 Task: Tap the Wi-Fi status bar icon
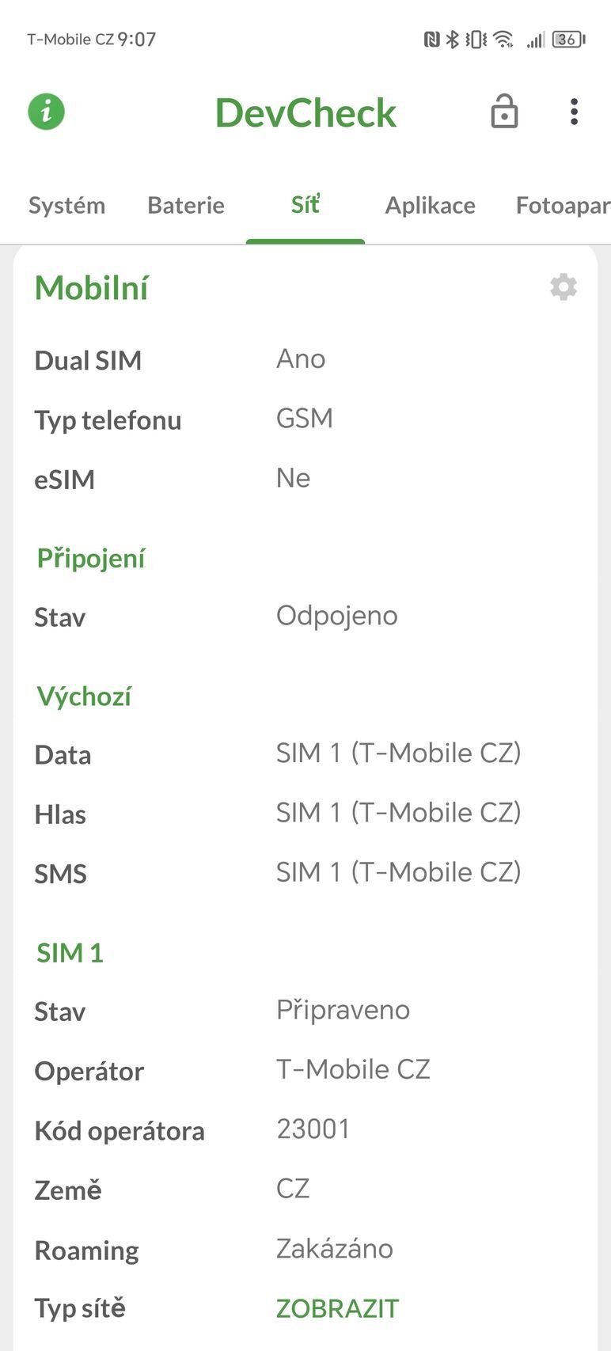(x=503, y=39)
